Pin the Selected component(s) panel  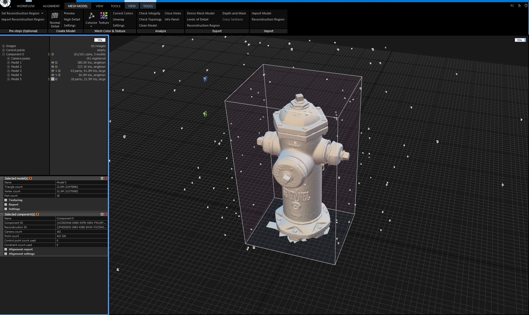coord(37,214)
